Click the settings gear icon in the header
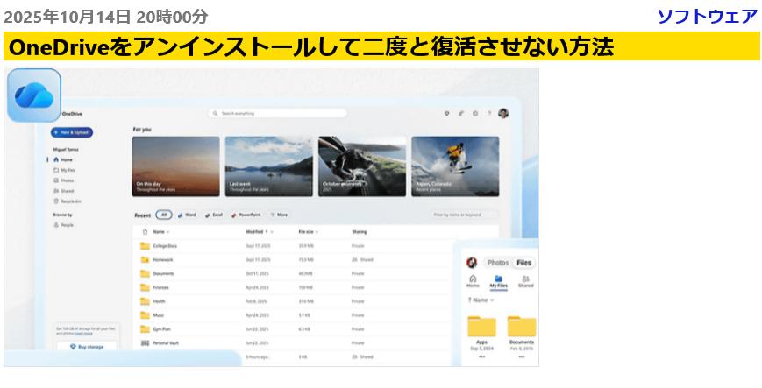Viewport: 762px width, 388px height. (475, 113)
